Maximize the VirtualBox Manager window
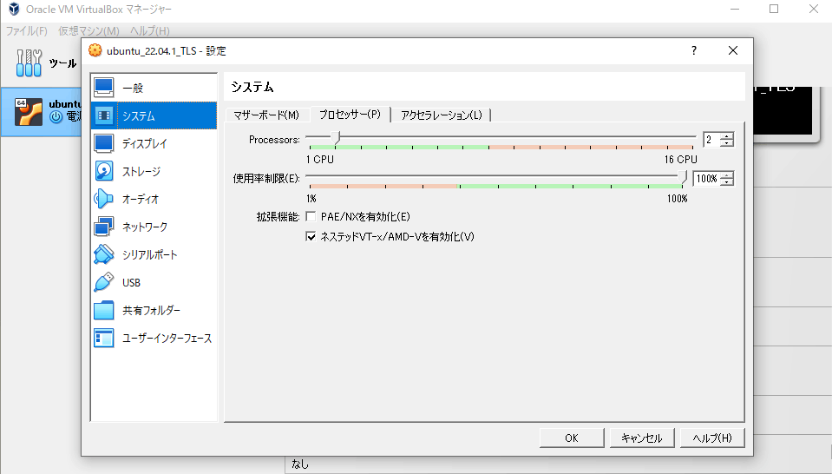Screen dimensions: 832x474 (774, 9)
